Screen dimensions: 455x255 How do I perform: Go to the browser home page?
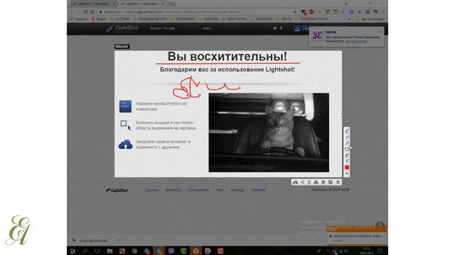click(92, 12)
